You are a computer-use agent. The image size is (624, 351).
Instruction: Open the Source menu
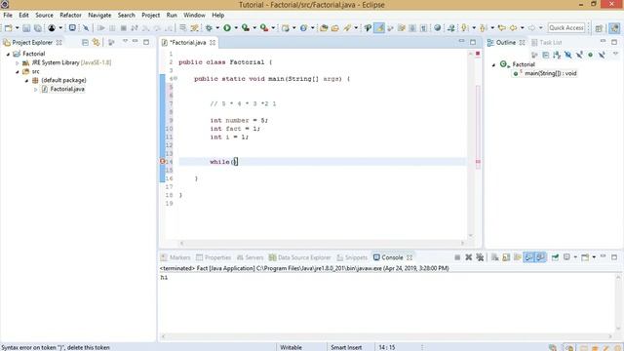(x=44, y=16)
